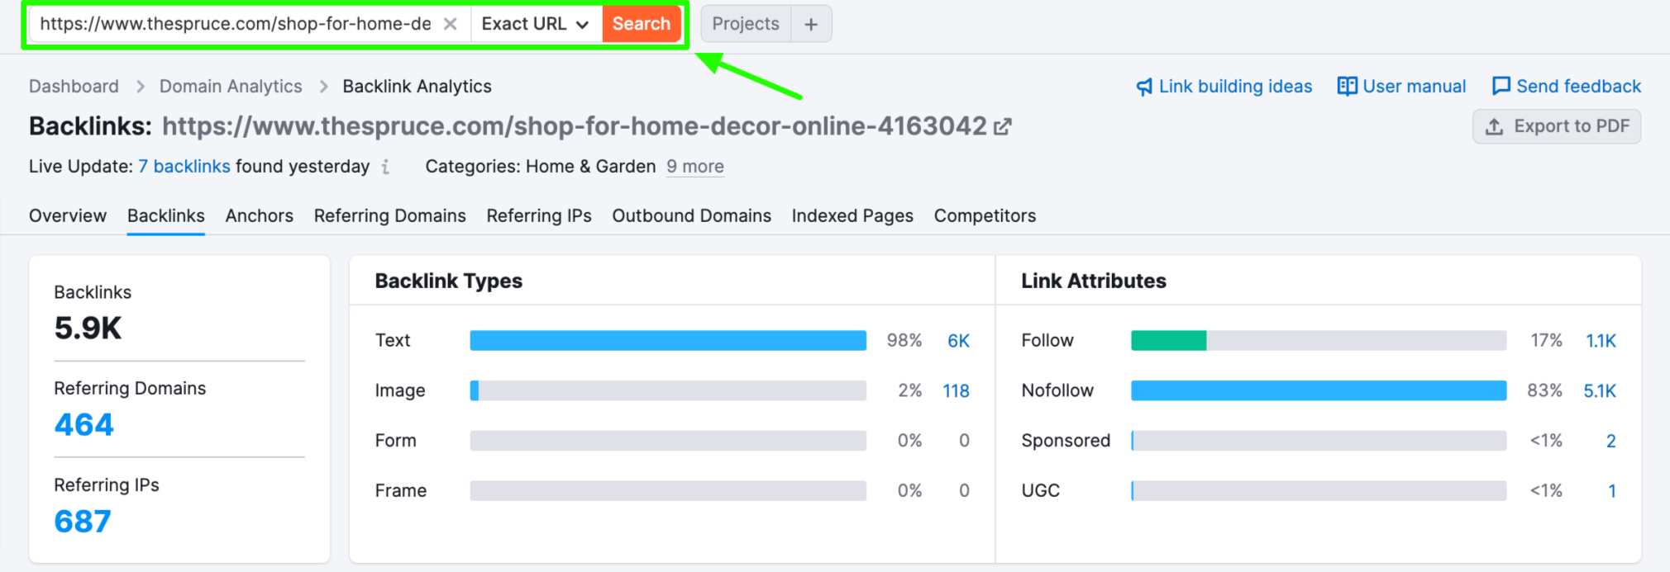Screen dimensions: 1670x572
Task: Open the thespruce.com backlinks URL heading
Action: (574, 126)
